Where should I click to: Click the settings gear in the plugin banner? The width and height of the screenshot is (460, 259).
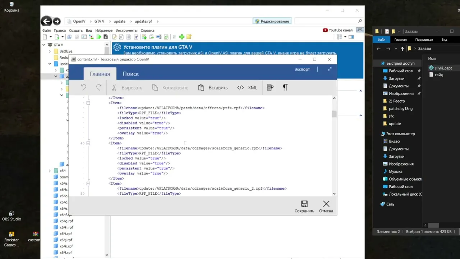point(116,48)
